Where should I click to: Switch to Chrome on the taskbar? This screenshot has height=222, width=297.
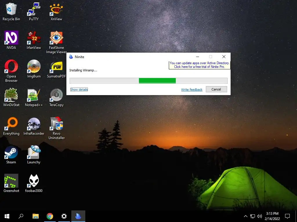50,216
